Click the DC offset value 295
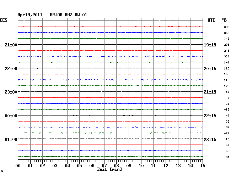This screenshot has width=231, height=175. (x=227, y=45)
